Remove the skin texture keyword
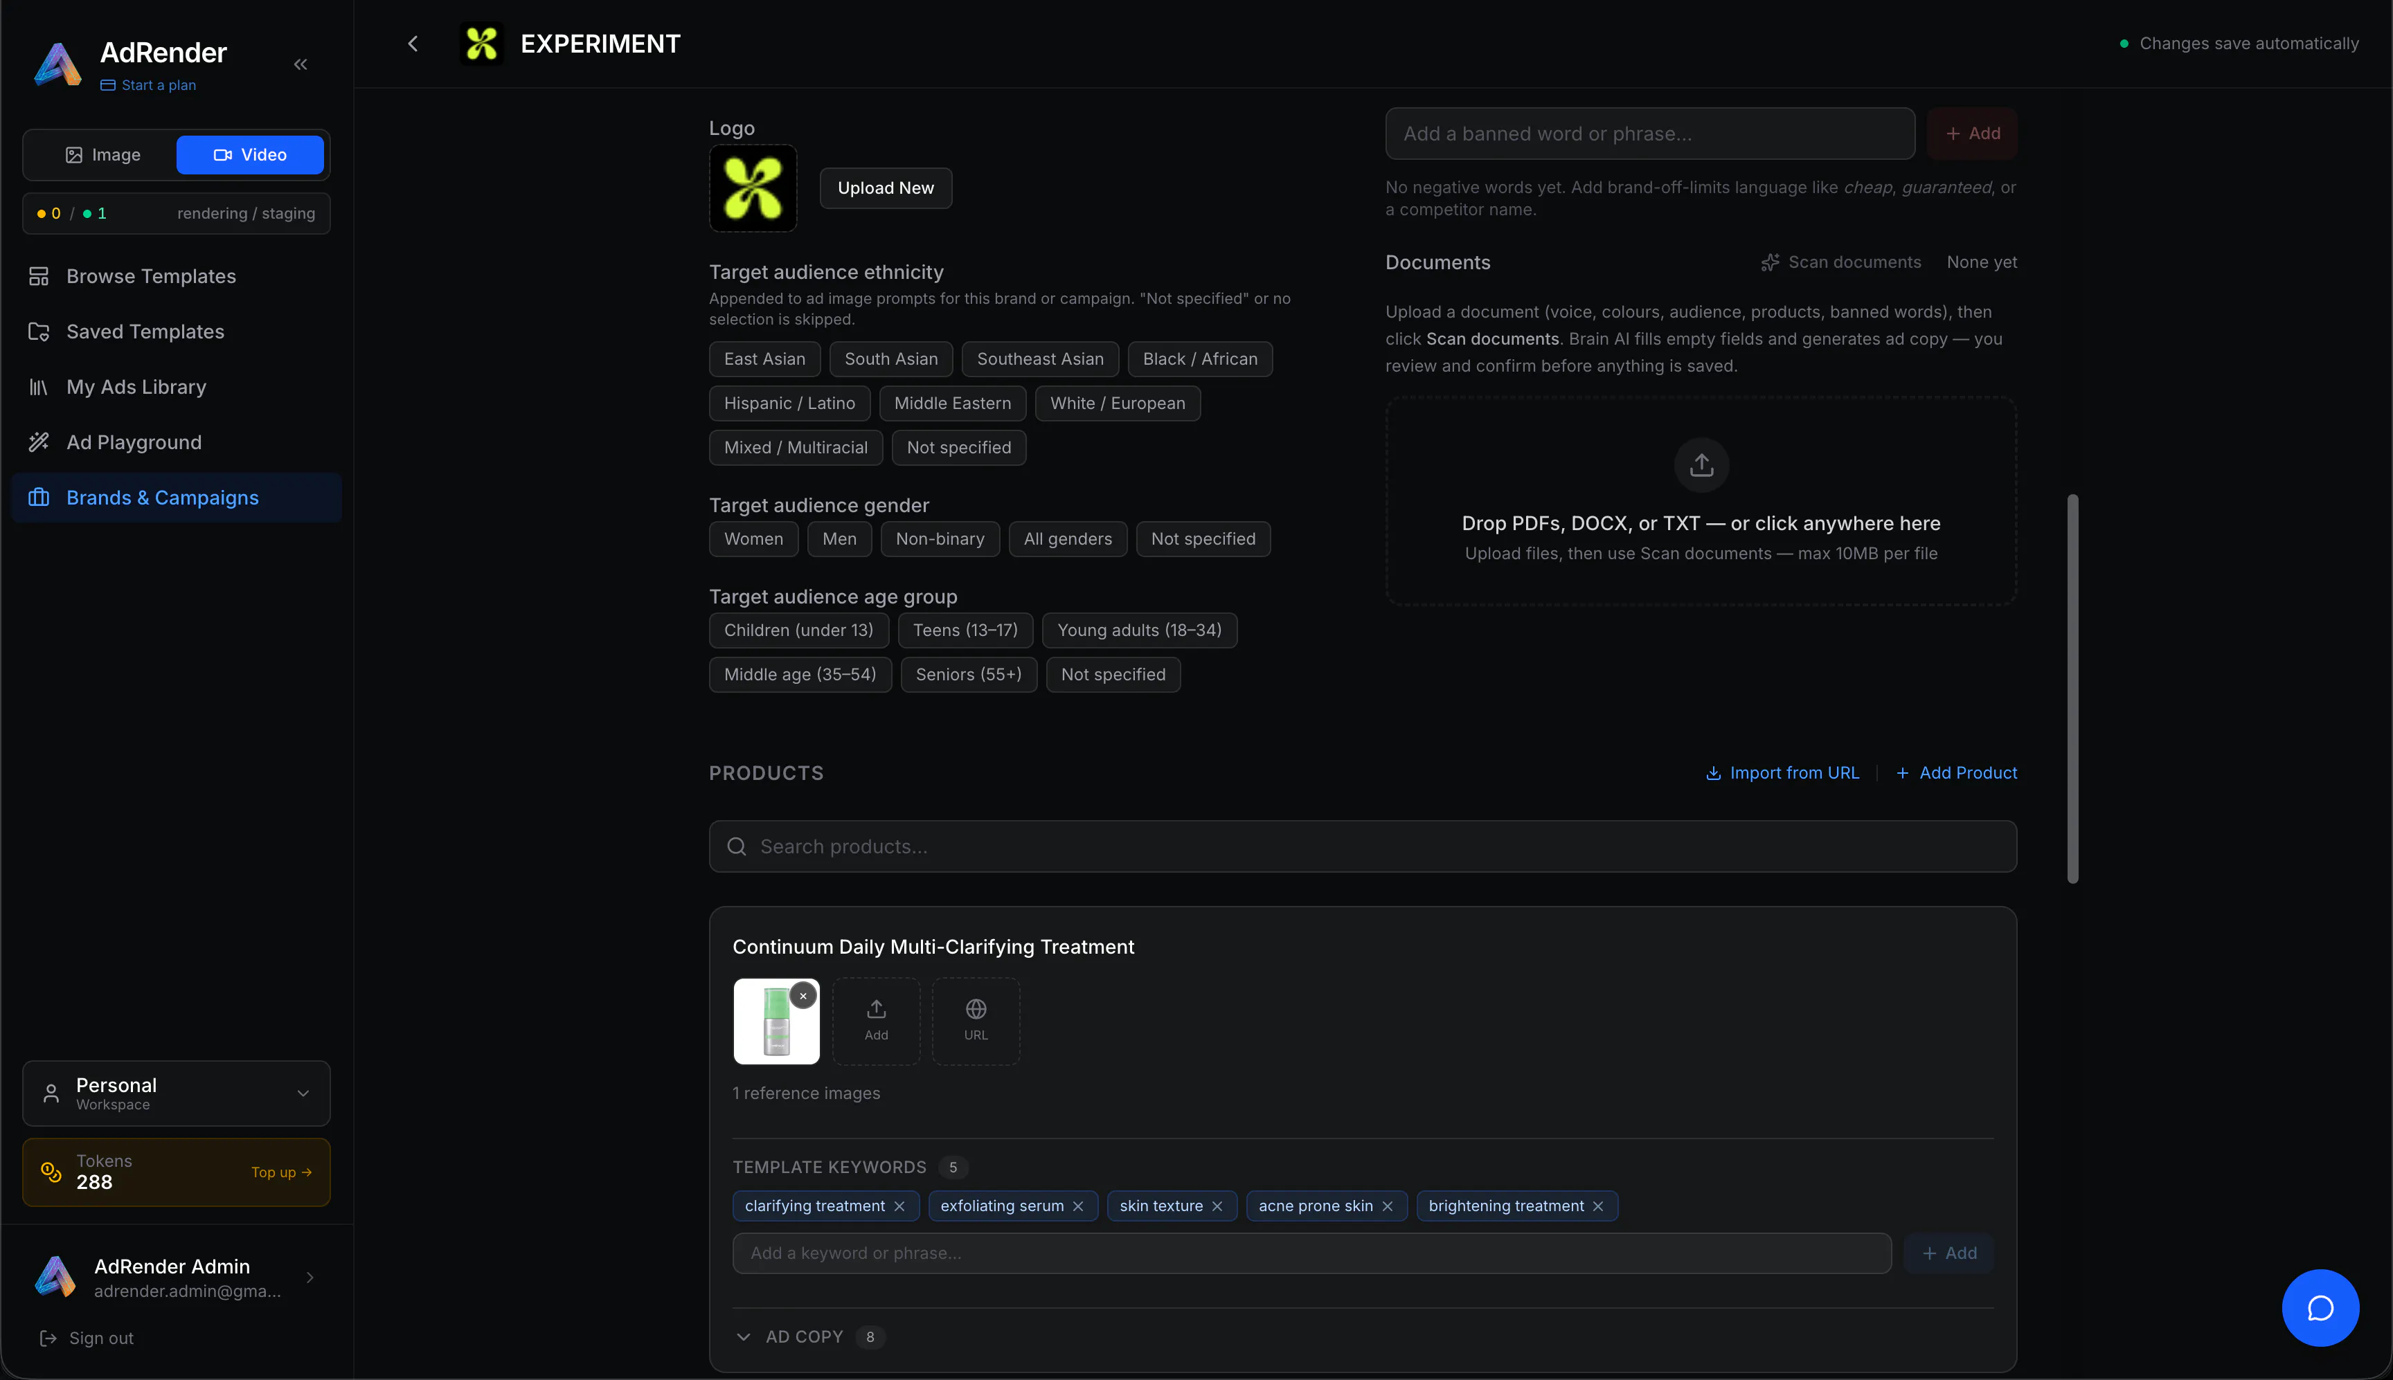 pyautogui.click(x=1217, y=1206)
